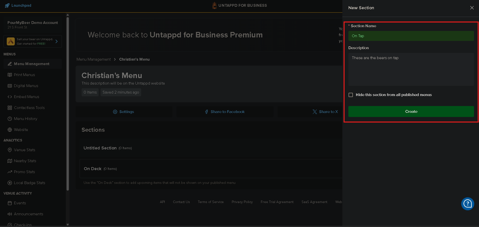Click the Nearby Stats map icon
Viewport: 479px width, 227px height.
click(x=10, y=161)
